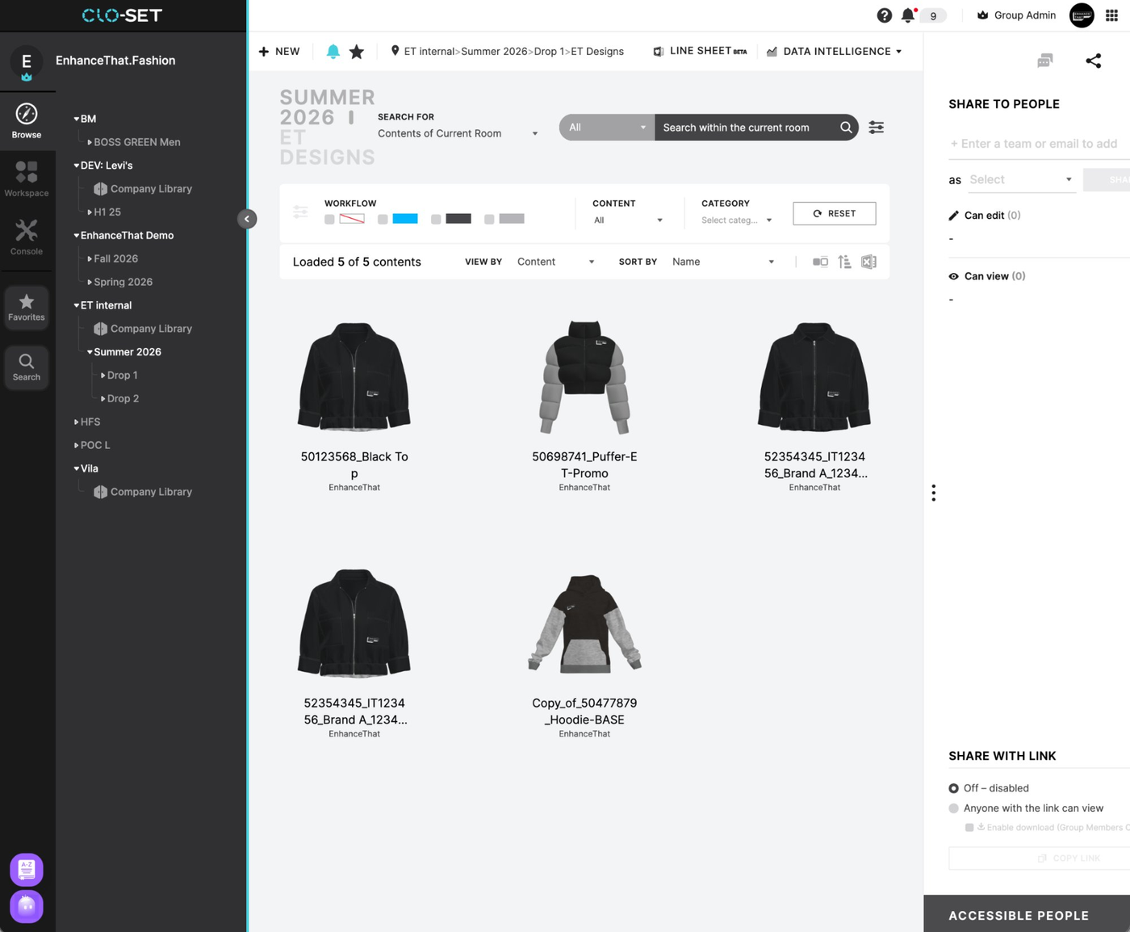Open the advanced search filter sliders icon
This screenshot has width=1130, height=932.
pos(876,128)
